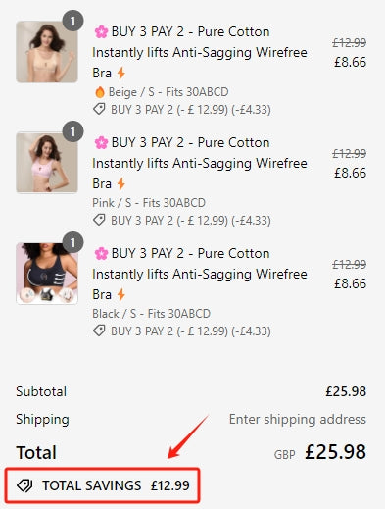Click the Subtotal £25.98 value

(x=346, y=391)
